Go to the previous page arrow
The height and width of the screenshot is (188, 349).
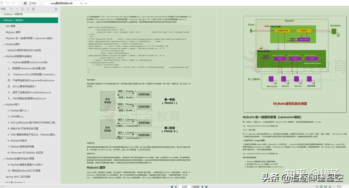pyautogui.click(x=176, y=187)
